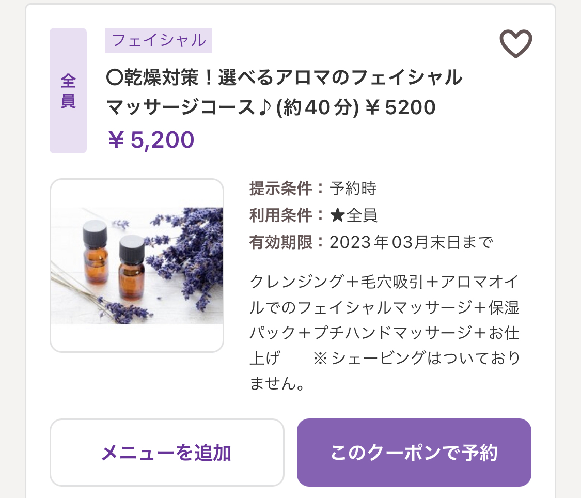Click the vertical 全員 purple badge
The height and width of the screenshot is (498, 581).
pyautogui.click(x=68, y=90)
